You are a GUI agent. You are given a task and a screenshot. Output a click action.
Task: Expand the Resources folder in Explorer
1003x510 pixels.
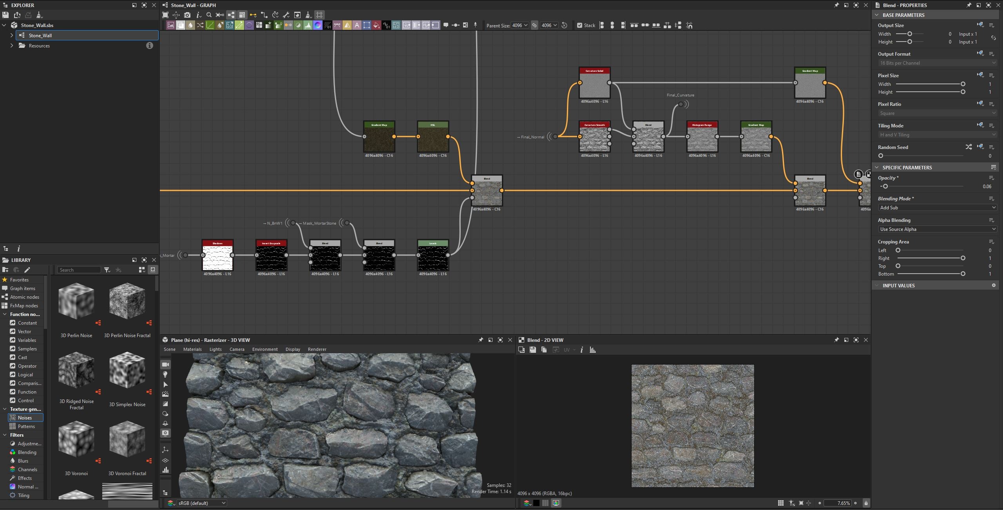click(12, 45)
